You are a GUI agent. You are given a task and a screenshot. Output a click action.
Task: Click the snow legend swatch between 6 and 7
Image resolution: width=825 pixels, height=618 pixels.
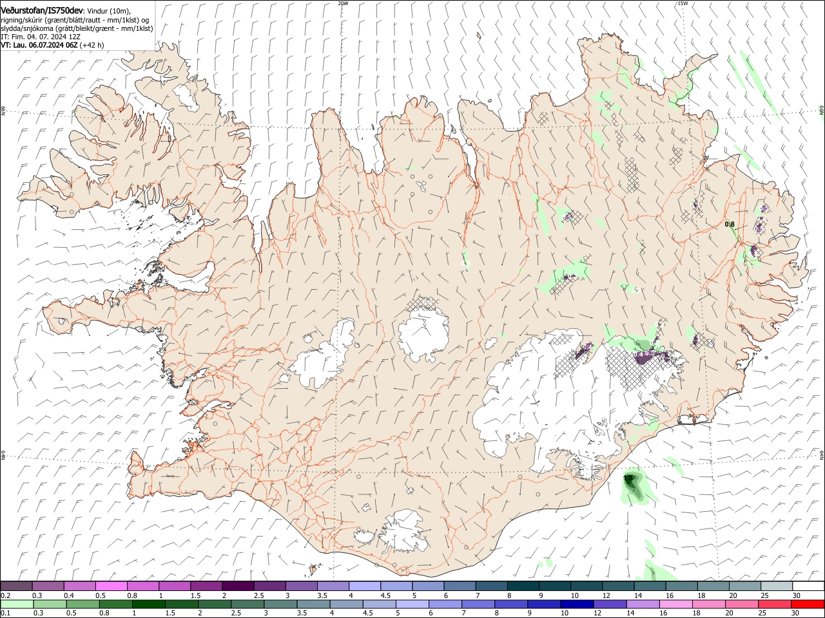tap(460, 586)
